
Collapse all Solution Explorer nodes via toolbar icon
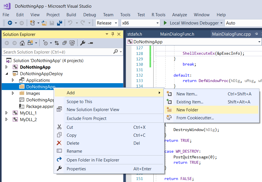click(64, 43)
